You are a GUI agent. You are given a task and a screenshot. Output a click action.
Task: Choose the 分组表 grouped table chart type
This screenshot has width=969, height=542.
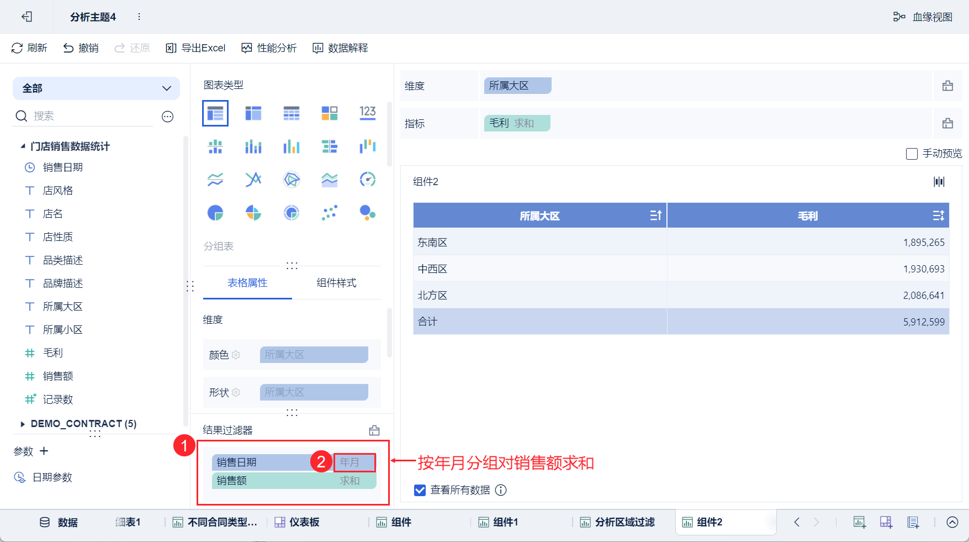coord(215,113)
